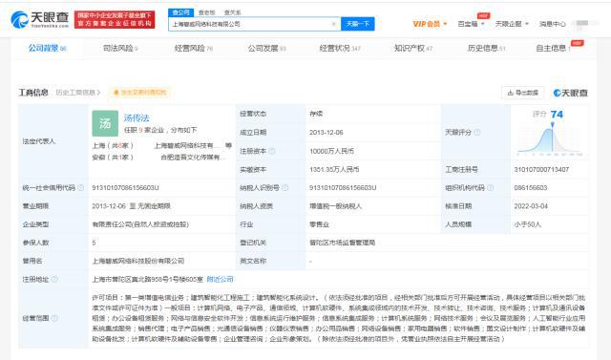Viewport: 611px width, 360px height.
Task: Click the red government fund banner badge
Action: [115, 19]
